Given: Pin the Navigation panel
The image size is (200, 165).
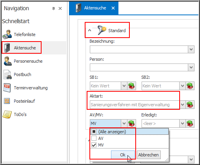Looking at the screenshot, I should tap(53, 9).
